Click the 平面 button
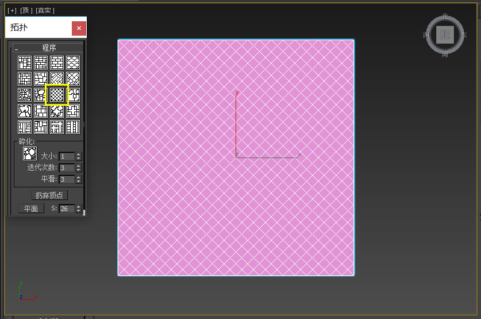 point(30,209)
